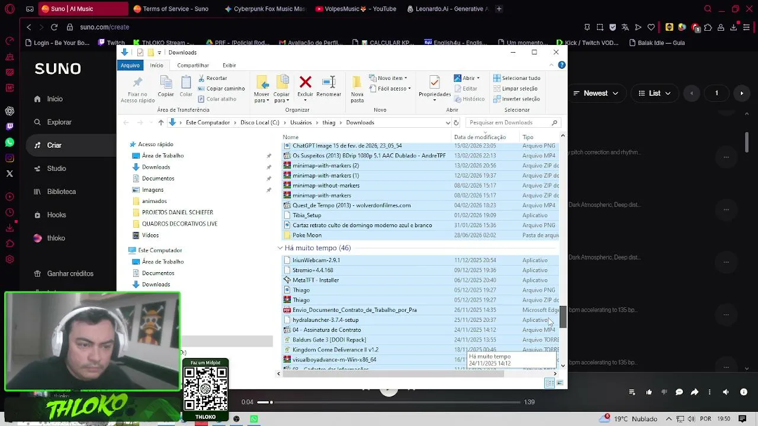
Task: Open the Newest sort dropdown in Suno
Action: 596,93
